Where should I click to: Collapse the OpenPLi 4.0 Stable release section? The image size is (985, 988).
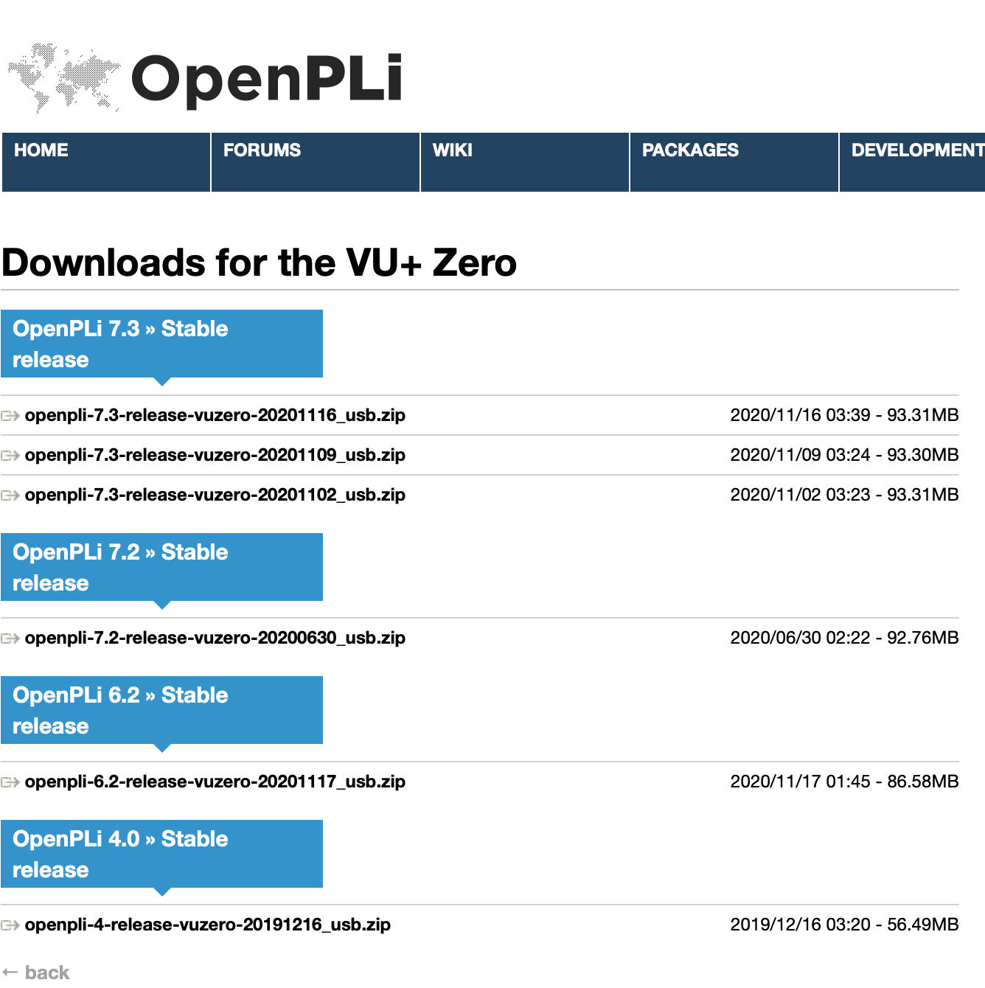pos(161,854)
